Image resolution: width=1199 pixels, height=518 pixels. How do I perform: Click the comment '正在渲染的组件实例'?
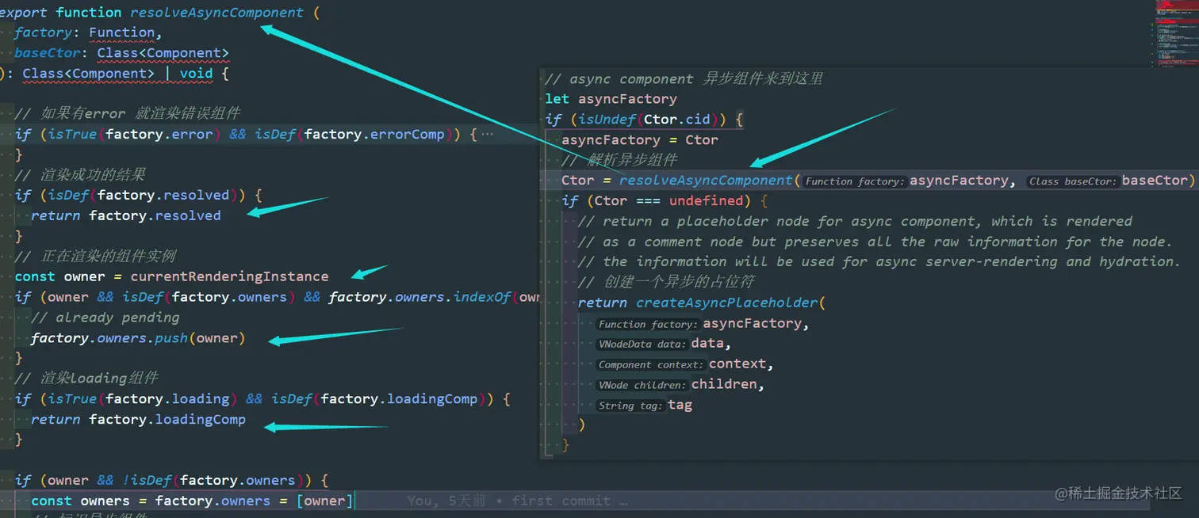(95, 256)
